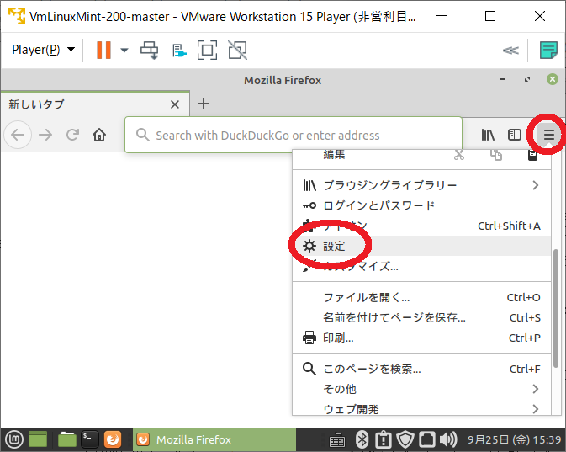Choose ファイルを開く... menu item

(421, 297)
